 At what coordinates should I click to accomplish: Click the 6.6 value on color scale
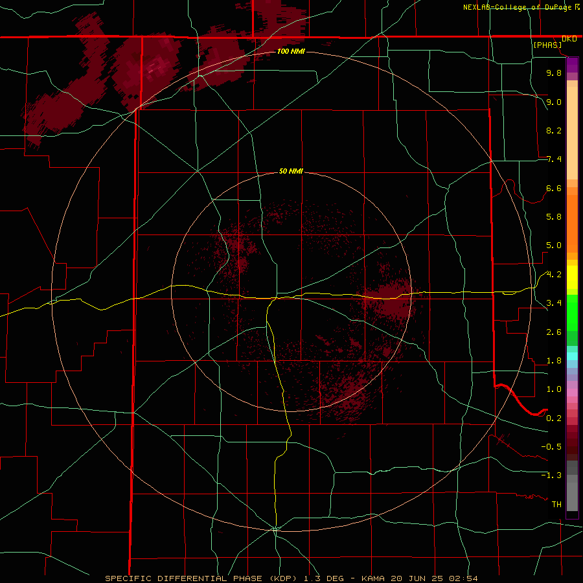click(554, 188)
